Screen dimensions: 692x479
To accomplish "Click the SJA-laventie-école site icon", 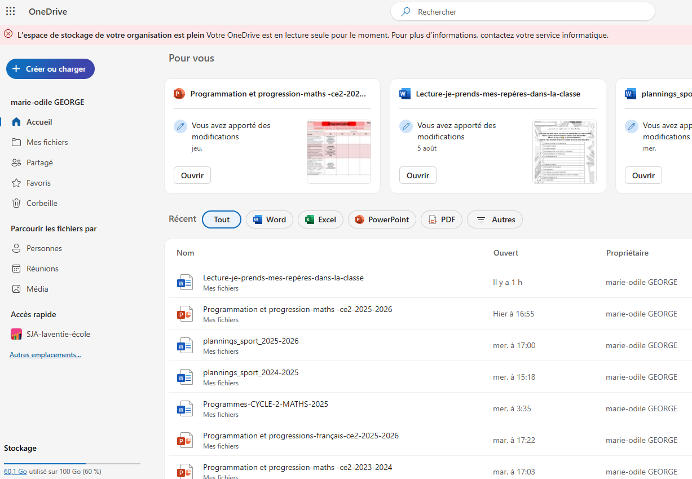I will pyautogui.click(x=16, y=334).
